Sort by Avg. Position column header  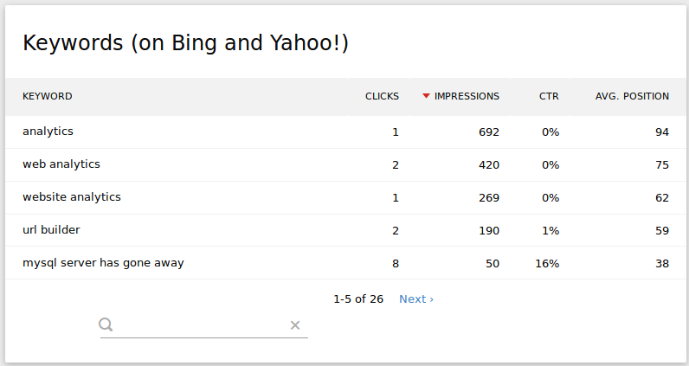pyautogui.click(x=632, y=96)
